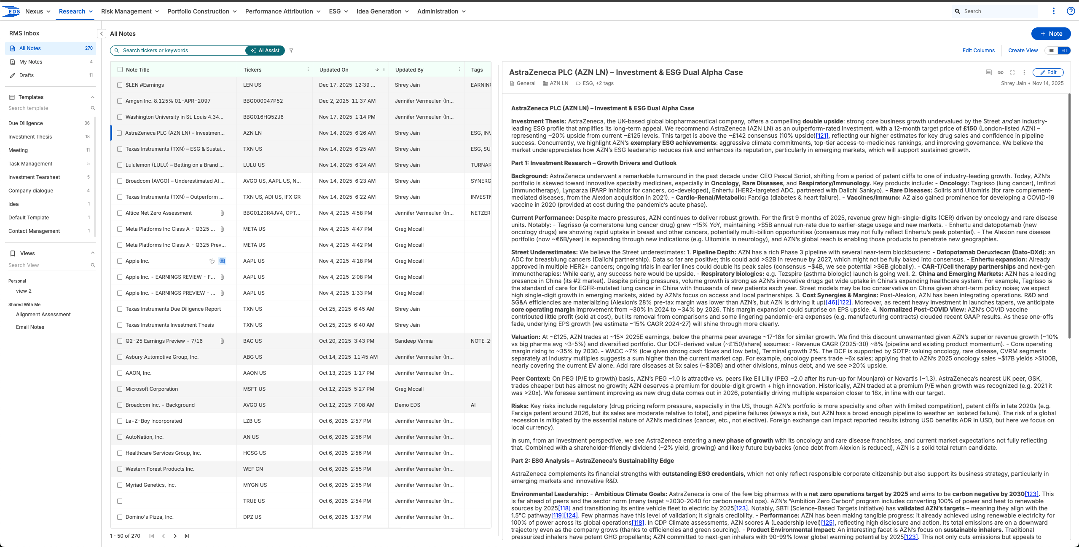The width and height of the screenshot is (1079, 547).
Task: Switch to split preview view toggle
Action: (1064, 51)
